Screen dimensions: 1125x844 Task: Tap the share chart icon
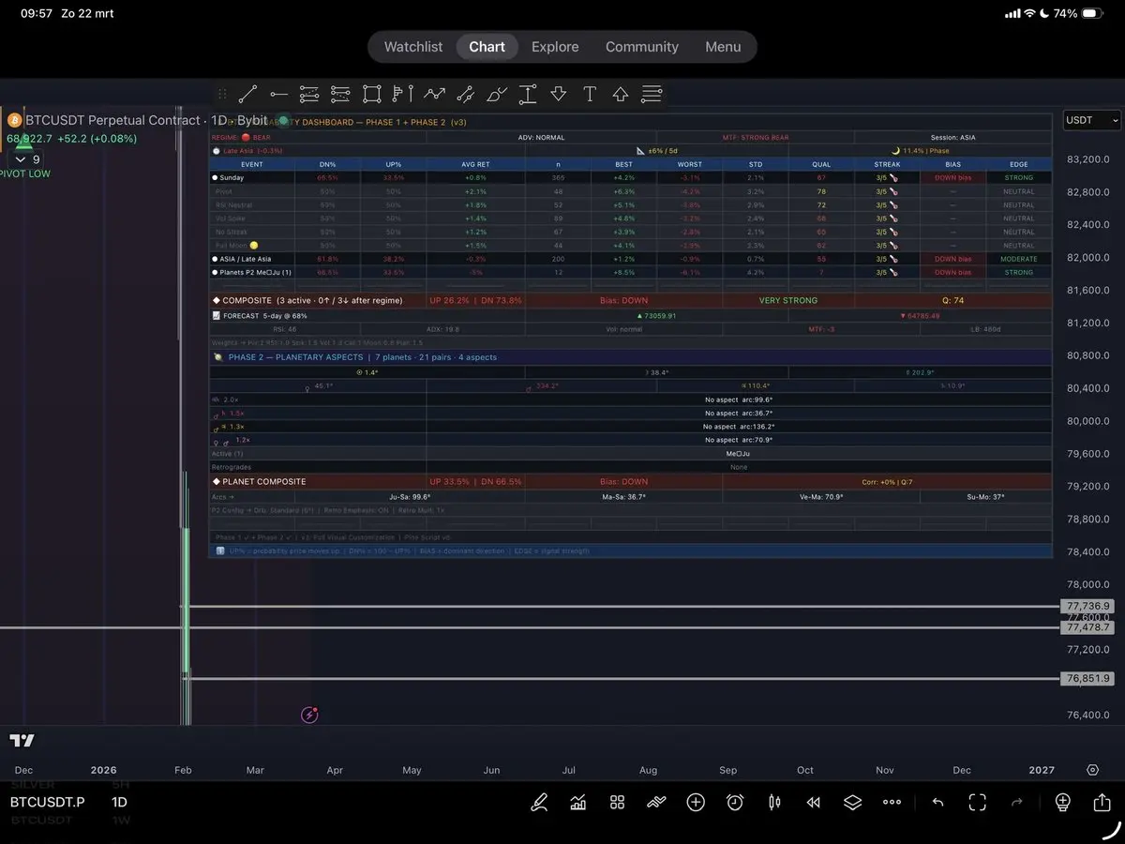coord(1102,802)
